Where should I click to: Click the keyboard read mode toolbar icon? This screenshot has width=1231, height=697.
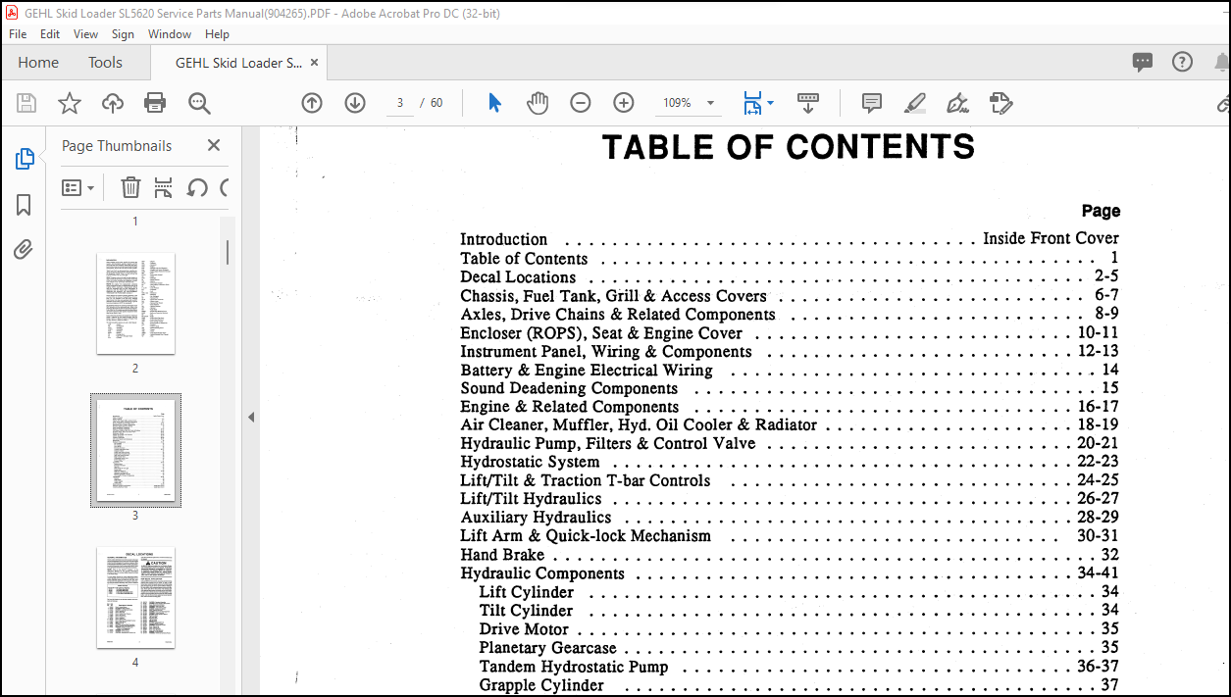pyautogui.click(x=808, y=103)
